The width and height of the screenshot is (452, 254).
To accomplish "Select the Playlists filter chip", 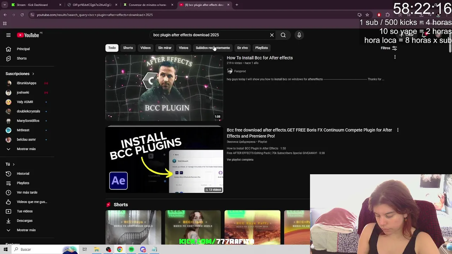I will pyautogui.click(x=262, y=48).
